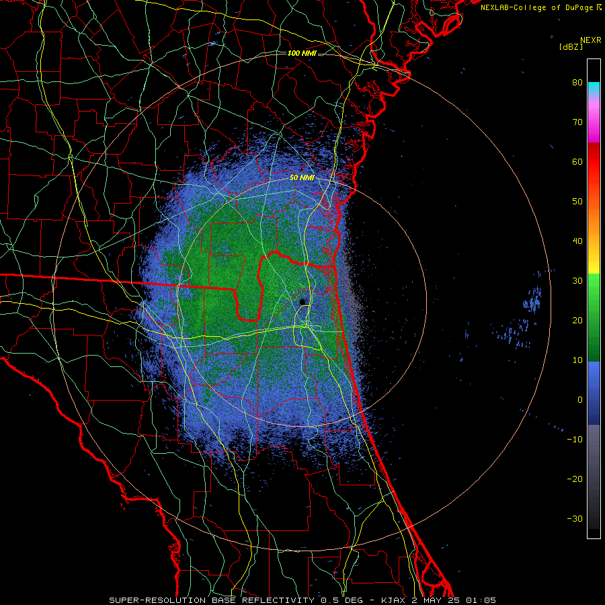The width and height of the screenshot is (605, 605).
Task: Click the black radar site dot
Action: coord(302,301)
